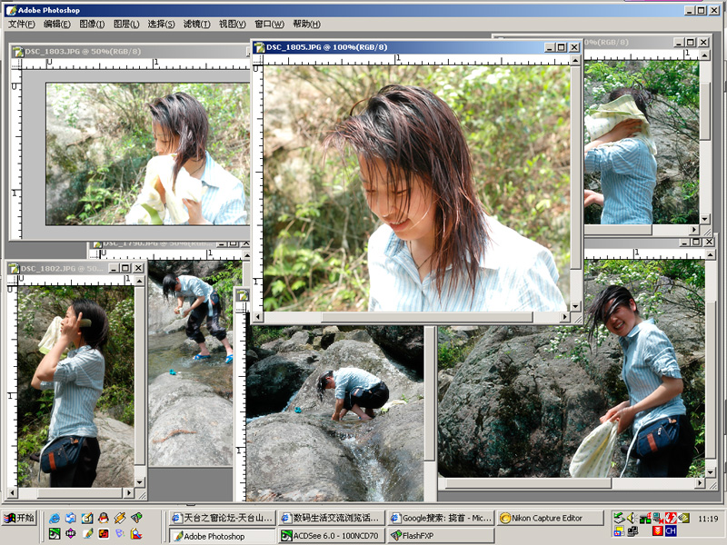Viewport: 727px width, 545px height.
Task: Open the Google搜索 browser window from taskbar
Action: click(x=441, y=518)
